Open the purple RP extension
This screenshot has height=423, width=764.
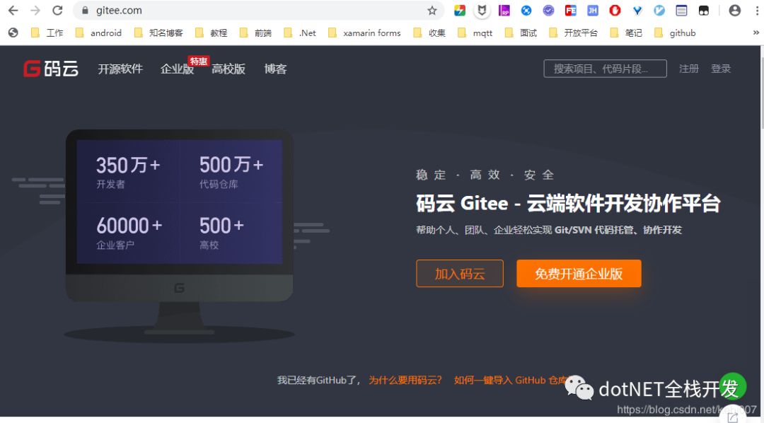pyautogui.click(x=504, y=10)
